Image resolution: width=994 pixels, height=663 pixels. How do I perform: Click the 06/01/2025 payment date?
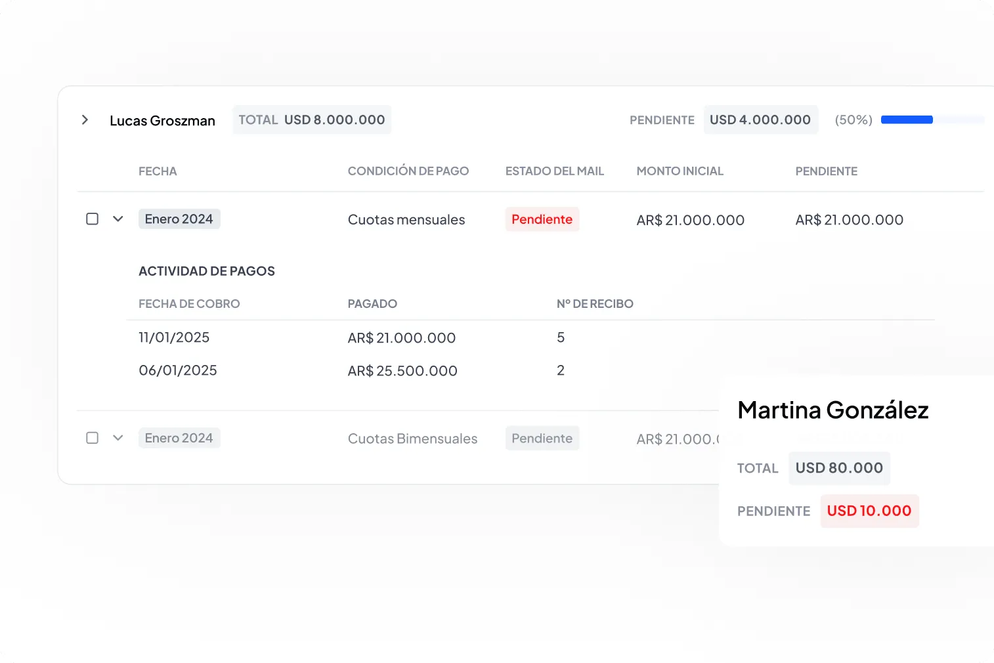coord(178,370)
